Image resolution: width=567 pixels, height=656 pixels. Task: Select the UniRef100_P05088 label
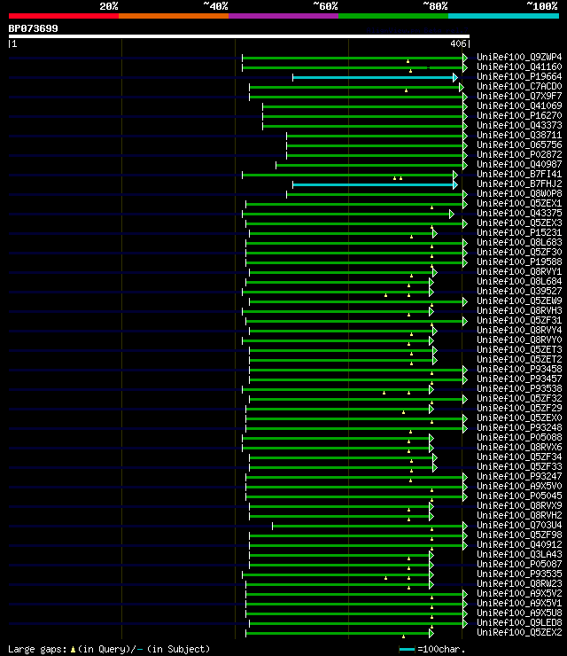[519, 438]
